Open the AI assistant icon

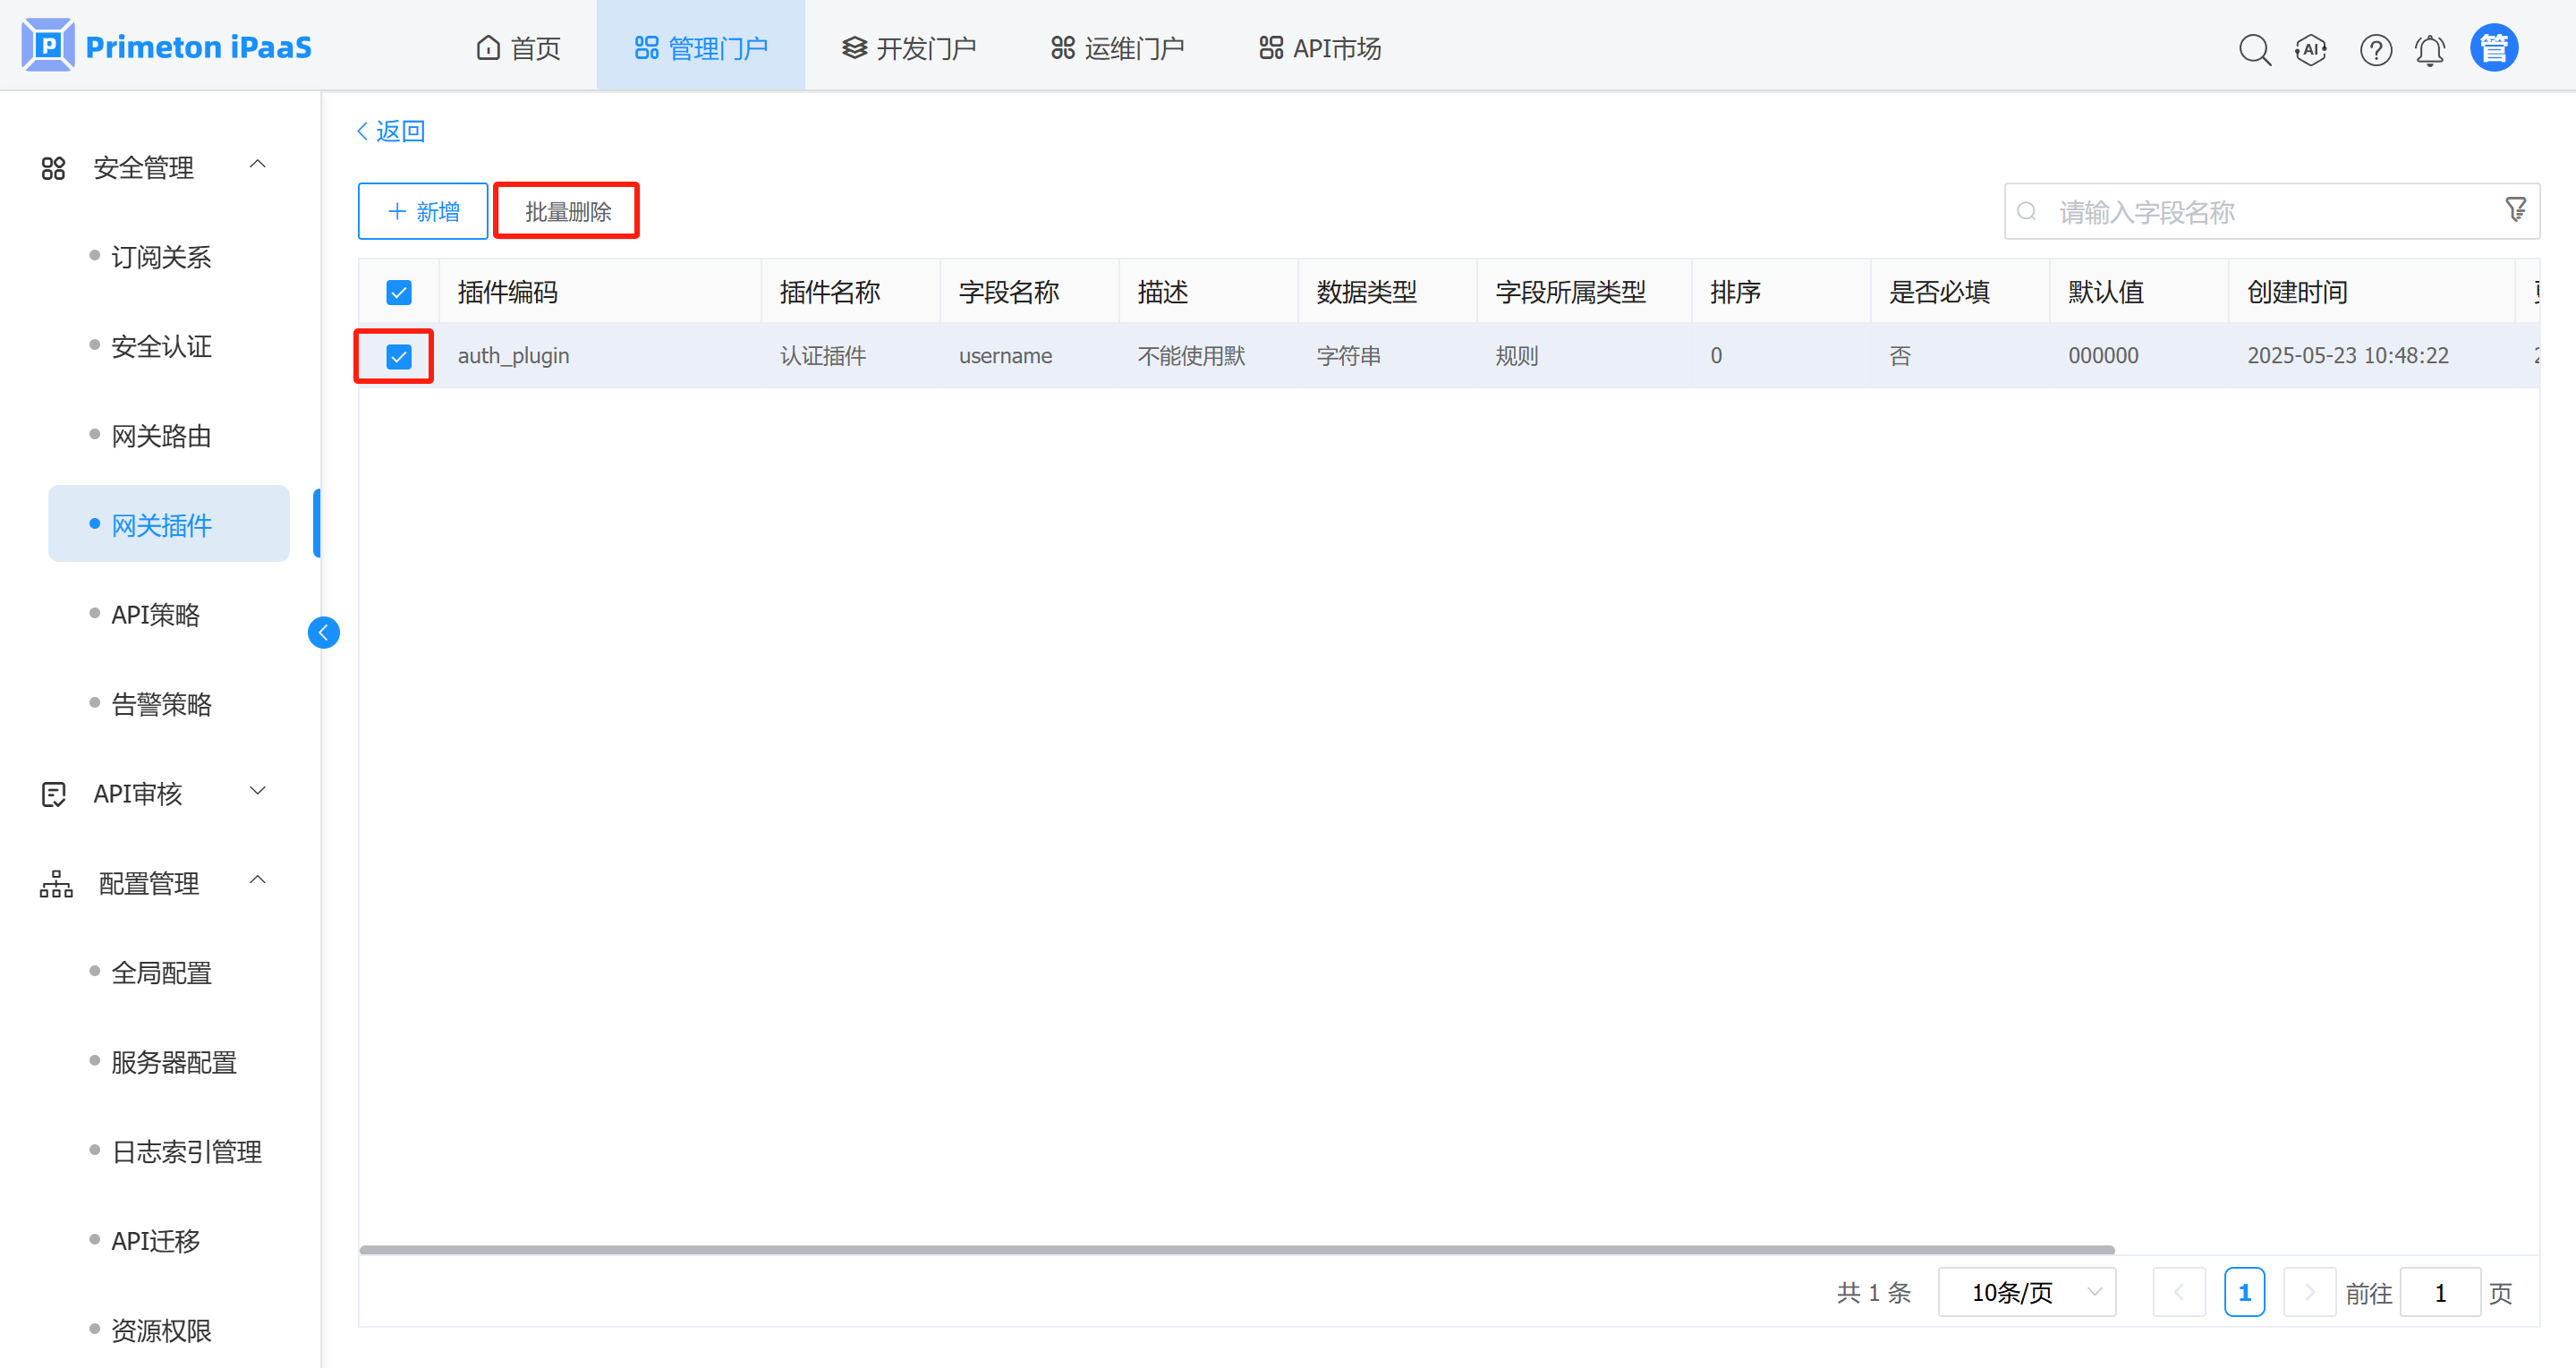click(x=2311, y=49)
